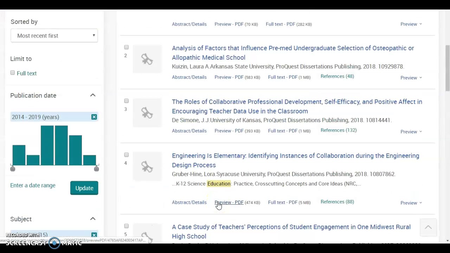Open Abstract/Details for the Kuizin dissertation
450x253 pixels.
click(x=189, y=77)
